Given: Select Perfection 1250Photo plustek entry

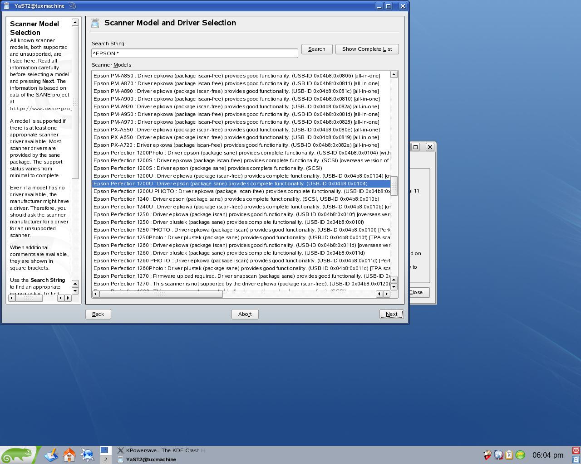Looking at the screenshot, I should point(241,237).
